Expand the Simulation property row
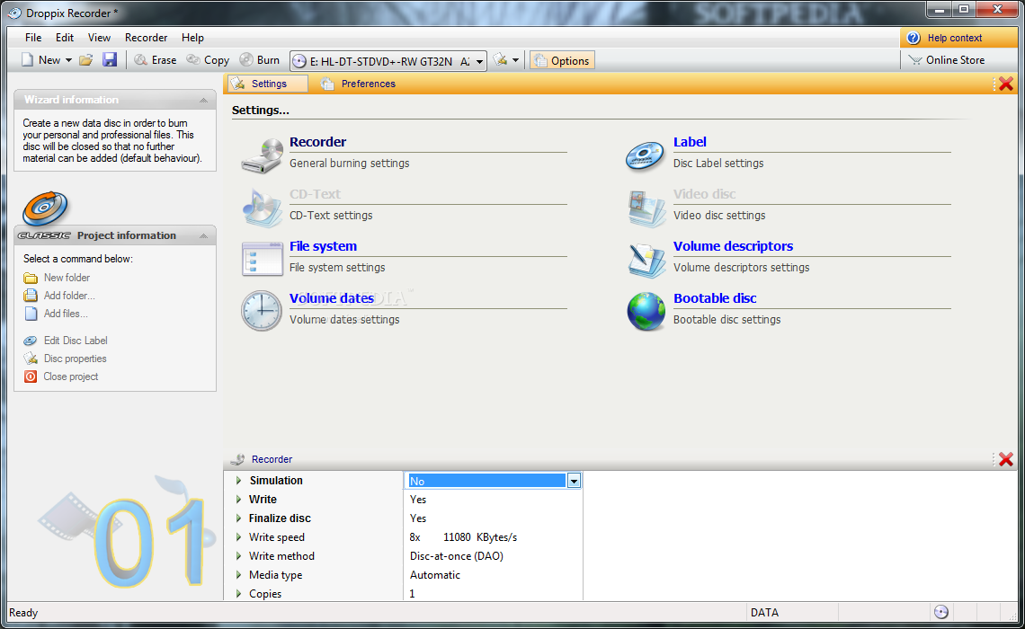The height and width of the screenshot is (629, 1025). click(238, 481)
